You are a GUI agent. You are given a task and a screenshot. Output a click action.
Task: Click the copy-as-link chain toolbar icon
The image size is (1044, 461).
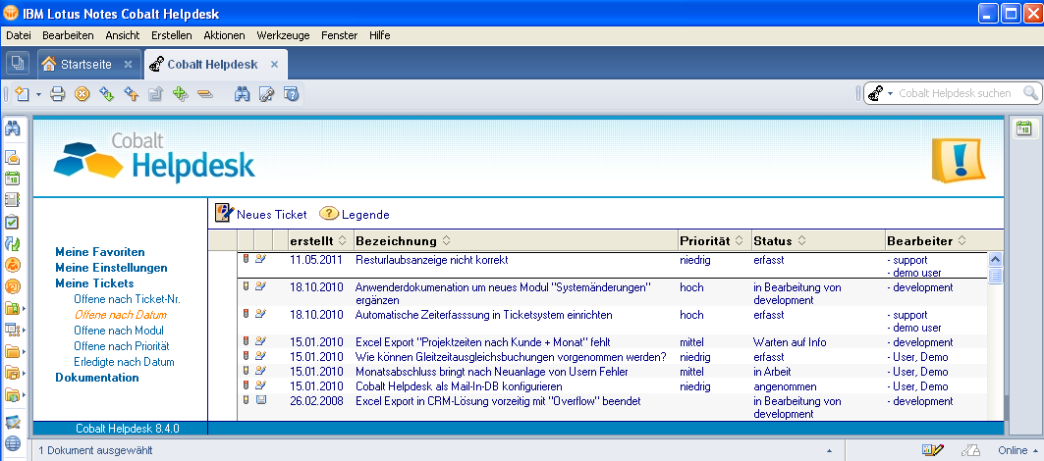point(267,94)
